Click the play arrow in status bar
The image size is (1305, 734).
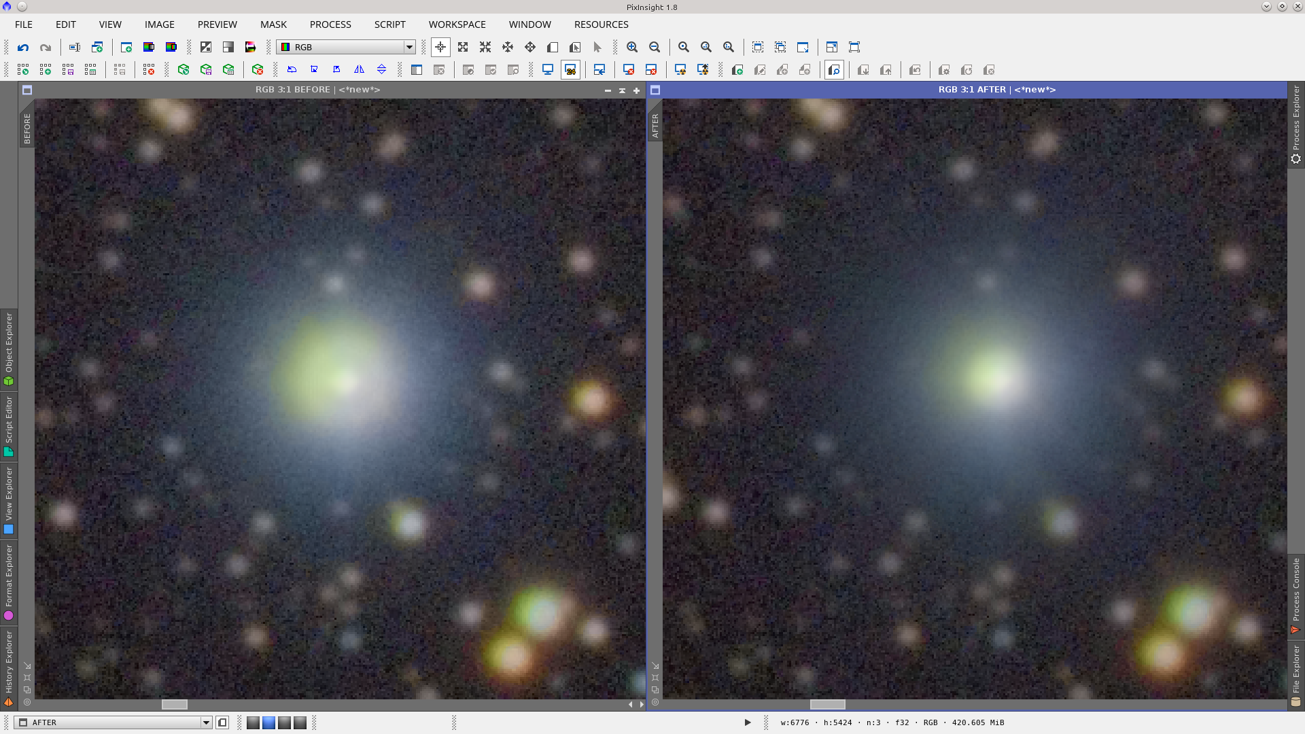pyautogui.click(x=748, y=722)
